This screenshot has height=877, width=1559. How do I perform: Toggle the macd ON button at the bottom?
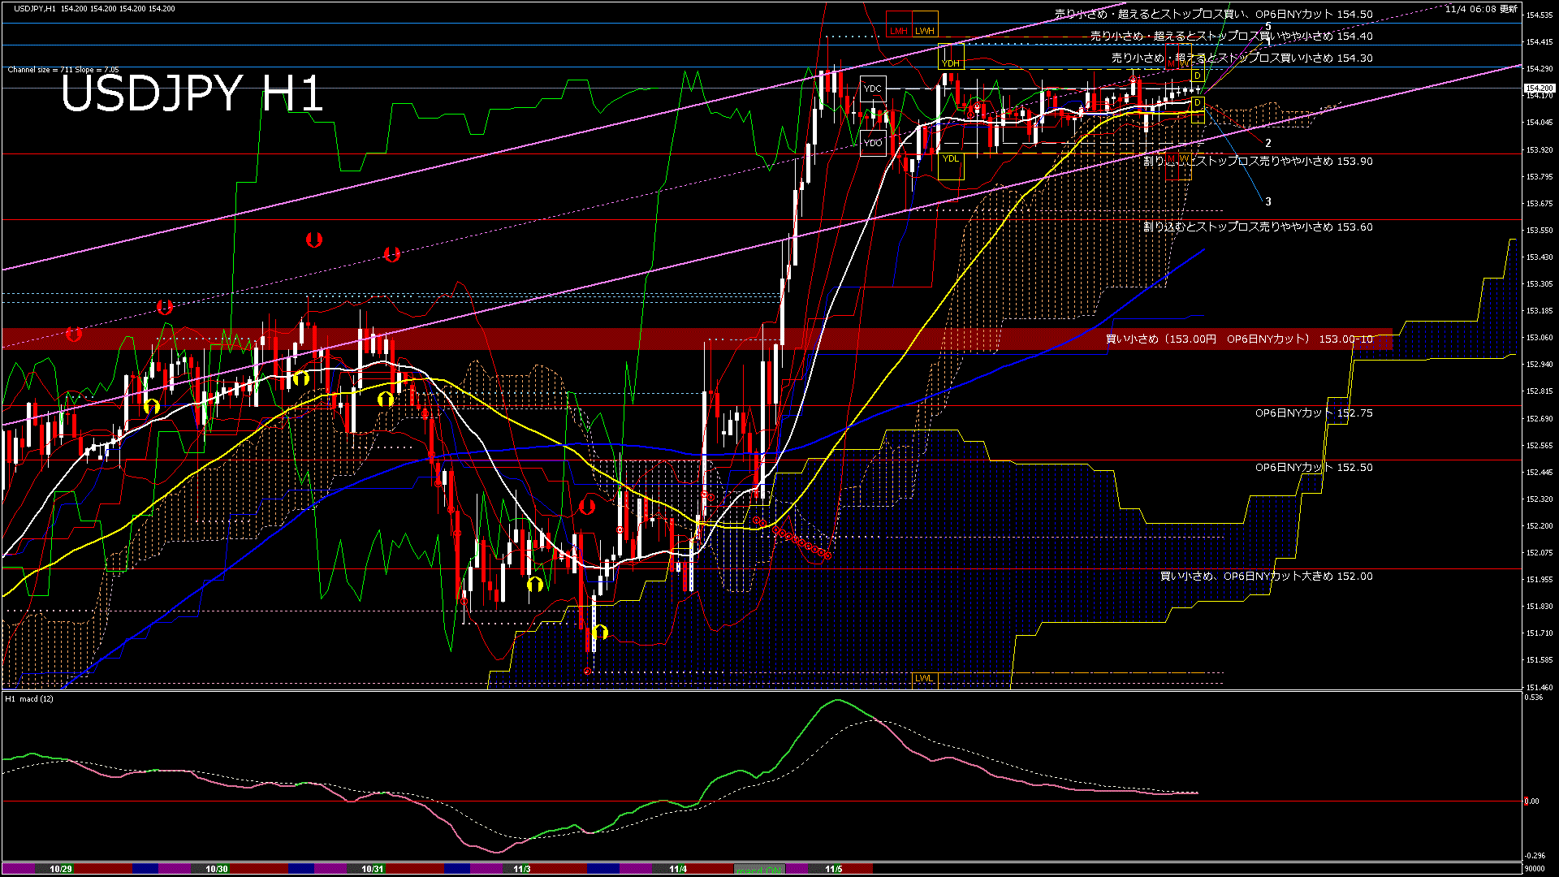[759, 868]
